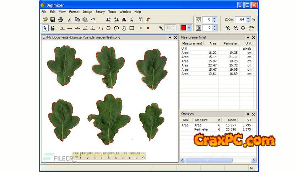Select the magic wand tool
The width and height of the screenshot is (297, 172).
161,28
